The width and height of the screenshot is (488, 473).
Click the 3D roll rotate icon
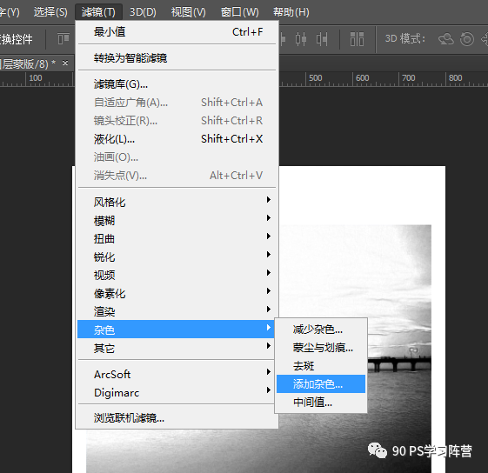[x=467, y=39]
